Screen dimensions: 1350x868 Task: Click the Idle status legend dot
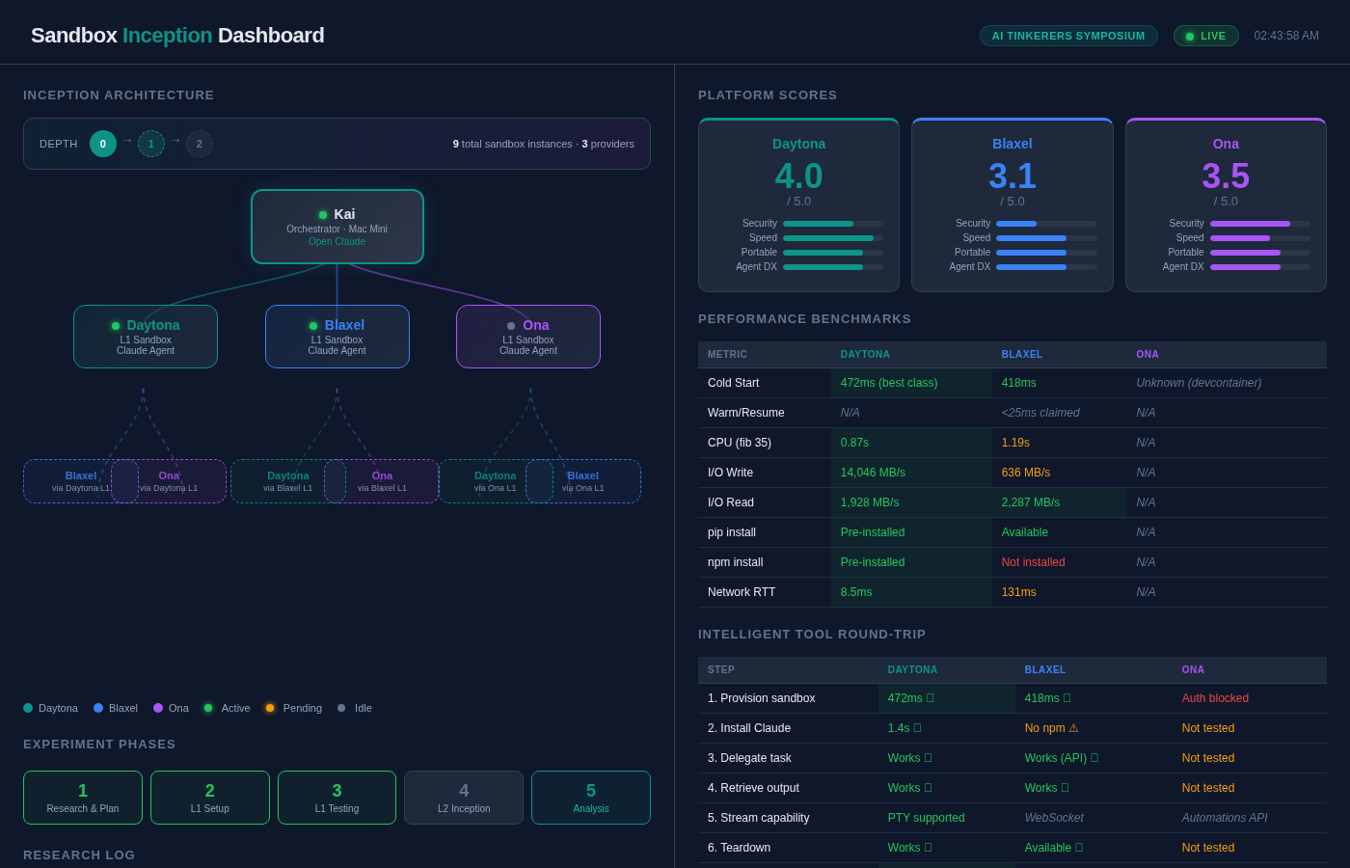341,708
